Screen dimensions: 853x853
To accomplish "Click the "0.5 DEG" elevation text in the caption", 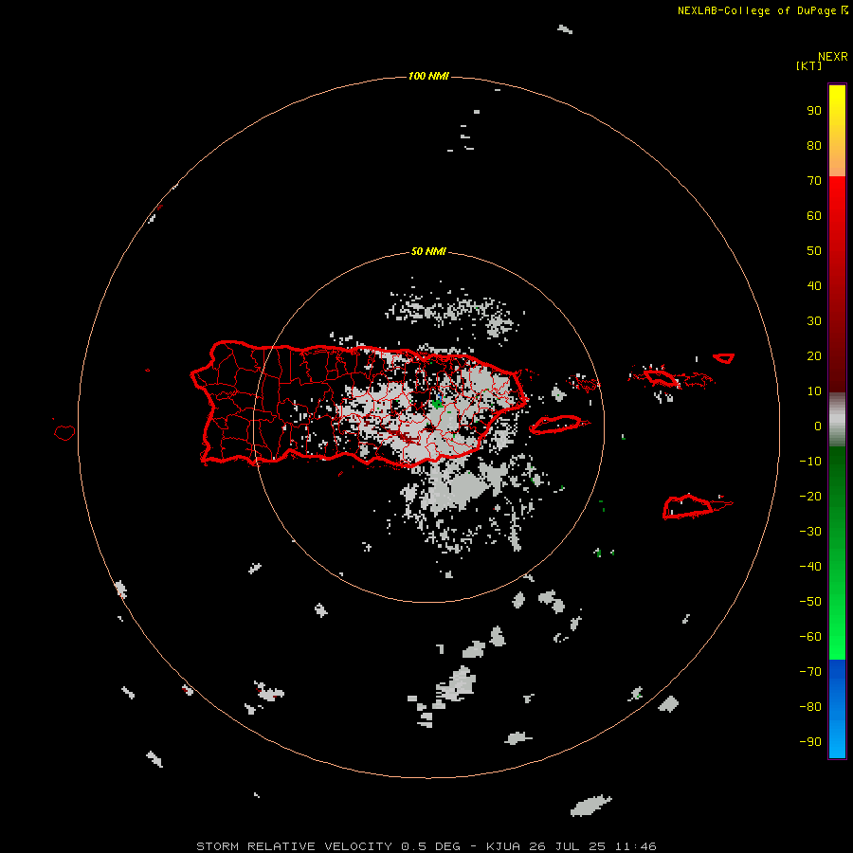I will [431, 846].
